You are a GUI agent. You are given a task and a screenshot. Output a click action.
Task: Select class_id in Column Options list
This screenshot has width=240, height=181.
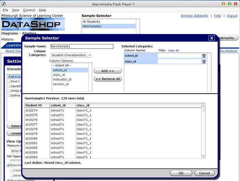pos(59,75)
